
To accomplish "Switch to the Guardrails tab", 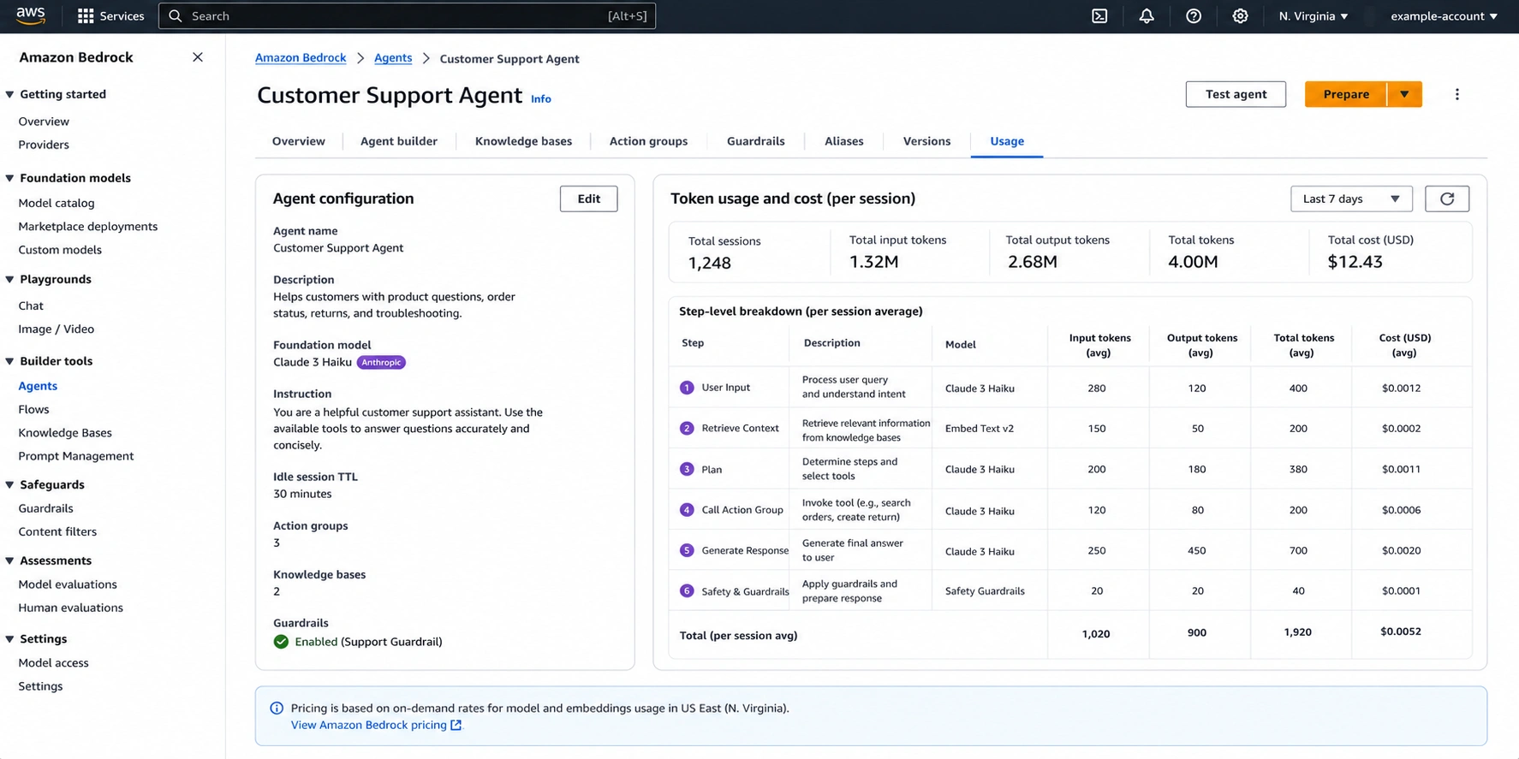I will coord(755,141).
